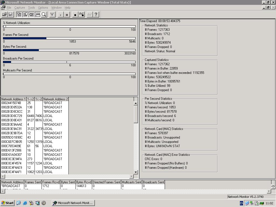Click the Stop and View glasses icon
276x207 pixels.
(81, 15)
